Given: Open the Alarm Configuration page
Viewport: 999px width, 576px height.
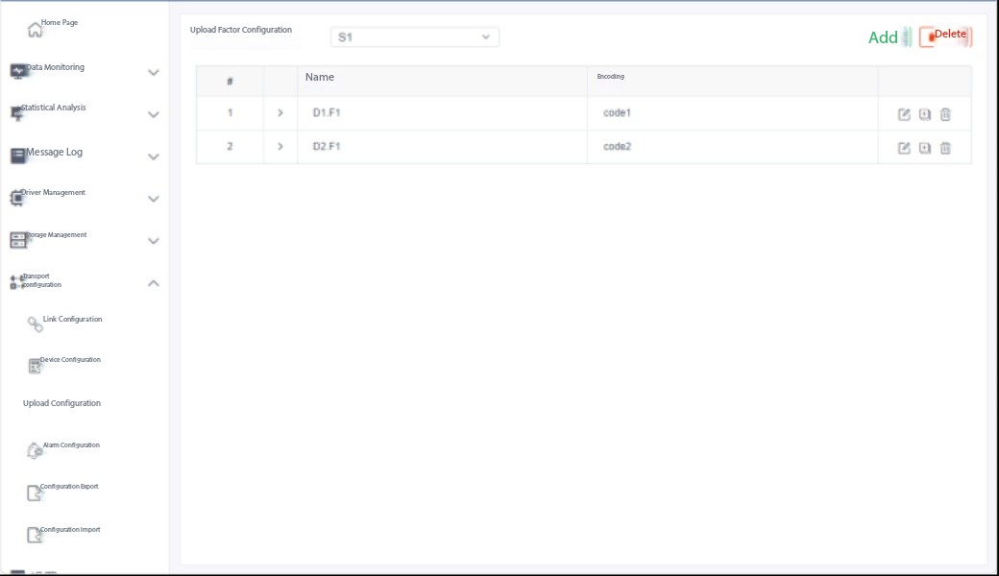Looking at the screenshot, I should tap(71, 444).
